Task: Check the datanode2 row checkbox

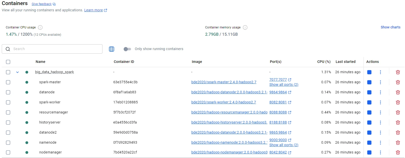Action: (x=8, y=133)
